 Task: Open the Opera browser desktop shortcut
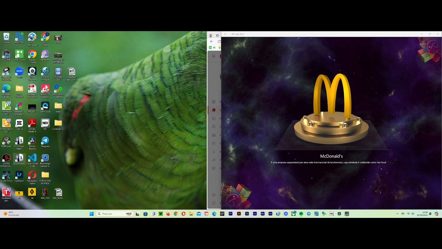[32, 177]
